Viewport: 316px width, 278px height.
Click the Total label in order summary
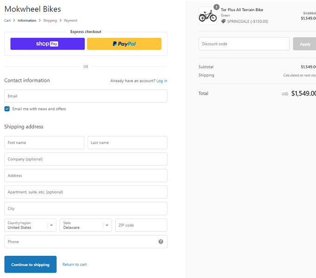[x=204, y=94]
